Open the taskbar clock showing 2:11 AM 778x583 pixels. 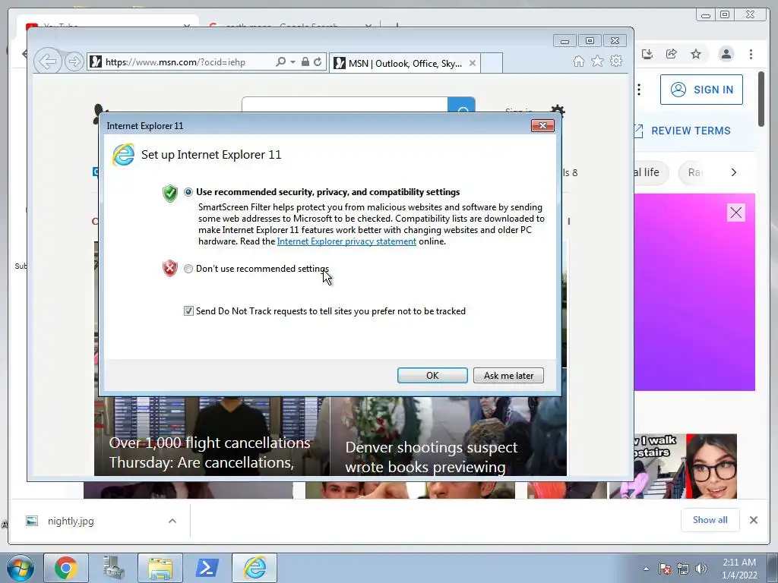pyautogui.click(x=739, y=569)
